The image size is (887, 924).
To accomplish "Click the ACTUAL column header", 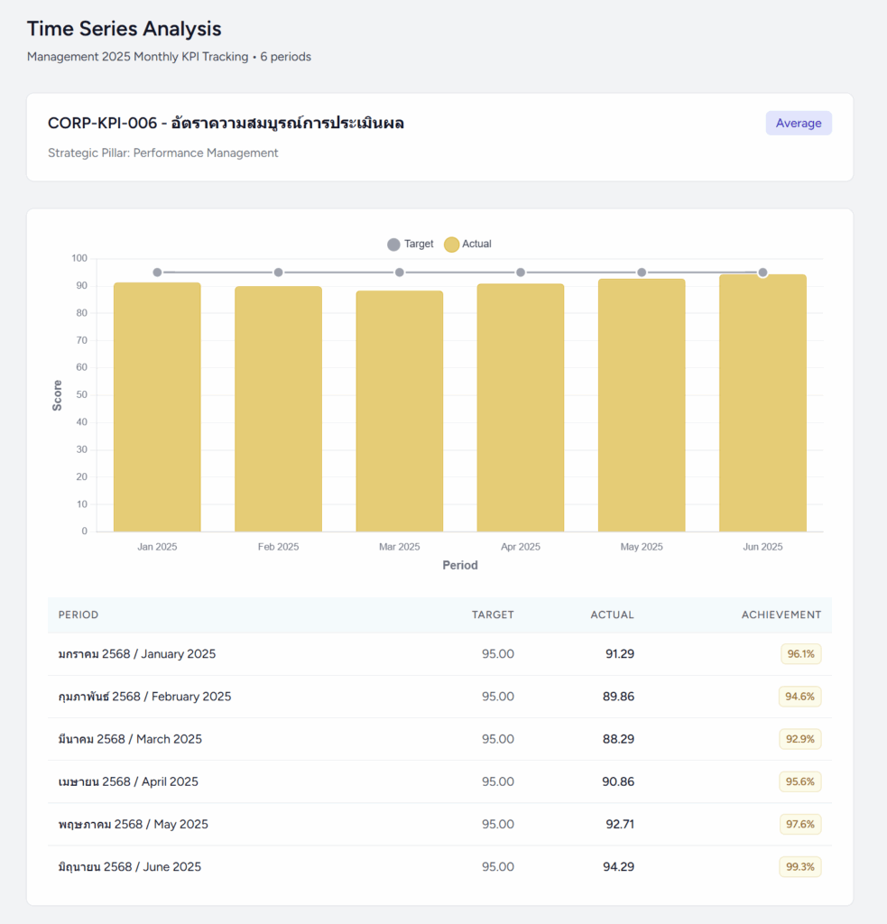I will [x=612, y=614].
